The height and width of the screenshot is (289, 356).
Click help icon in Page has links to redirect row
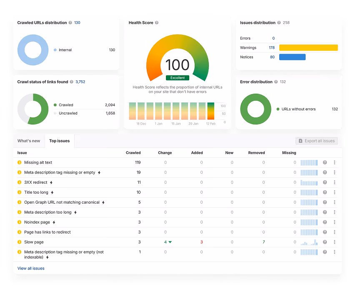point(325,232)
